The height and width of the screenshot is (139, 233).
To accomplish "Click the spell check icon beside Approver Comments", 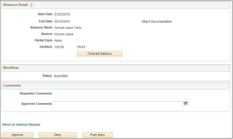I will point(185,103).
